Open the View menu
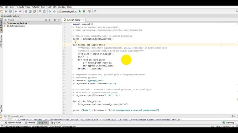This screenshot has height=133, width=238. (x=12, y=7)
